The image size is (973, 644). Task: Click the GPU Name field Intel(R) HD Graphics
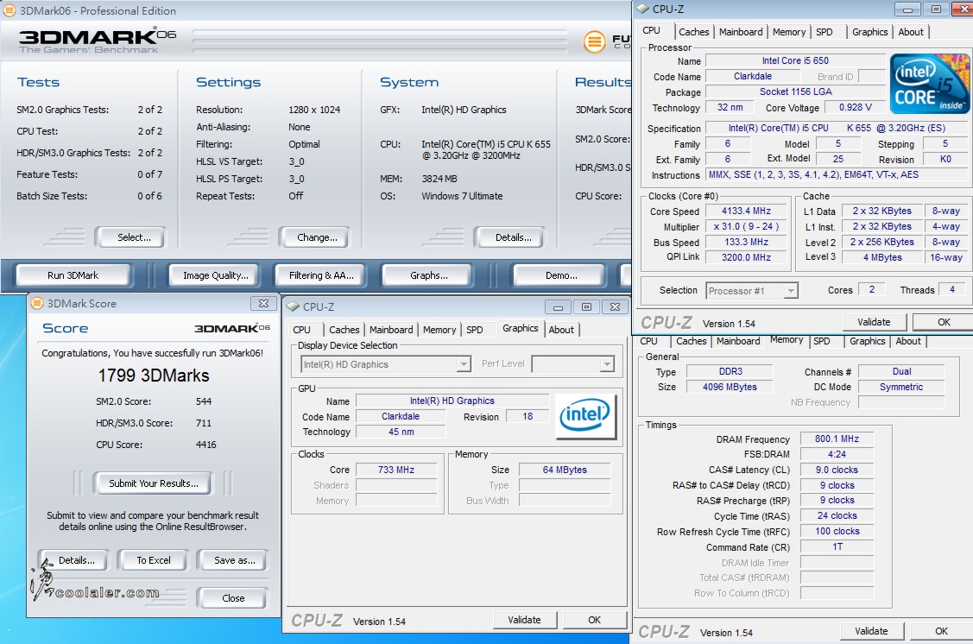click(x=452, y=401)
